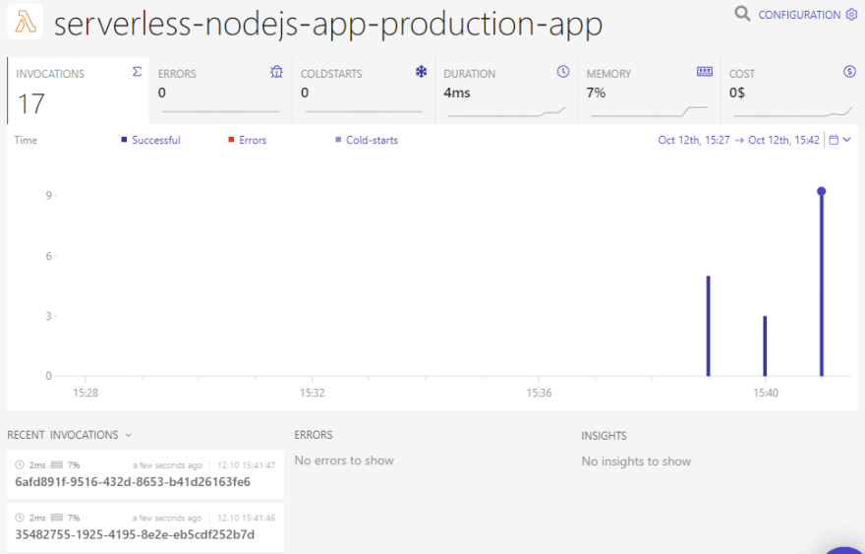Image resolution: width=865 pixels, height=554 pixels.
Task: Click the configuration gear icon
Action: [851, 15]
